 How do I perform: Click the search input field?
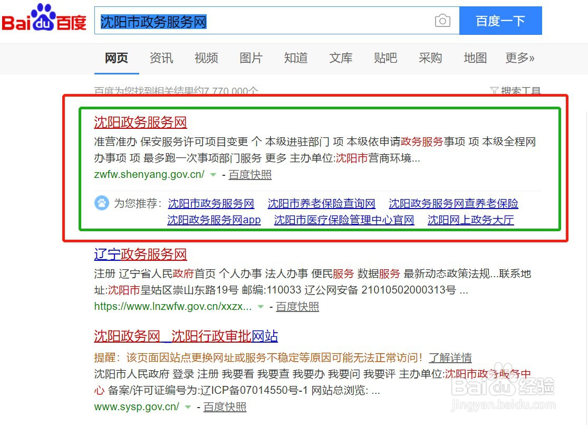[277, 21]
